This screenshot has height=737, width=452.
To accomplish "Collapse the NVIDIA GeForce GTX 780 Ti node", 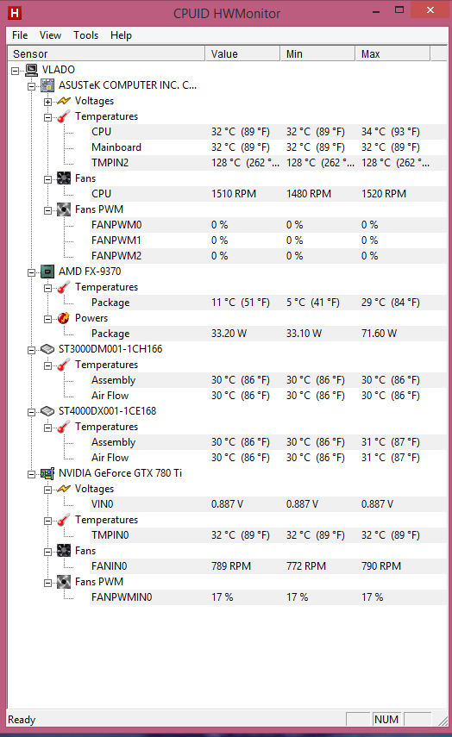I will (x=31, y=474).
